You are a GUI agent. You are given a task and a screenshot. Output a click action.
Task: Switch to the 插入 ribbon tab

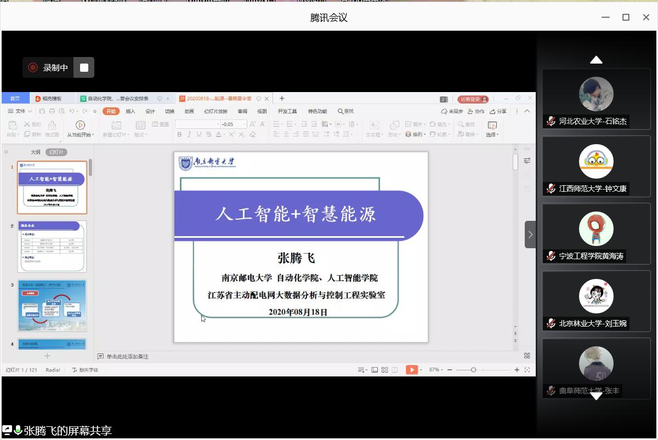pyautogui.click(x=131, y=111)
